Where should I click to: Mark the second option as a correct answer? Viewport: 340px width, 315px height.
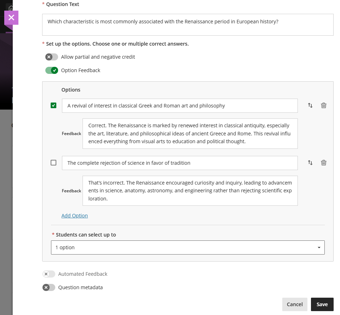[x=53, y=162]
